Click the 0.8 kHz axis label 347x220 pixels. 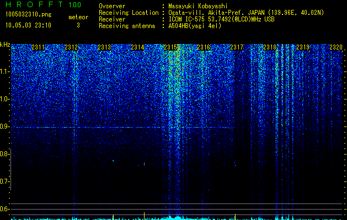pyautogui.click(x=5, y=154)
